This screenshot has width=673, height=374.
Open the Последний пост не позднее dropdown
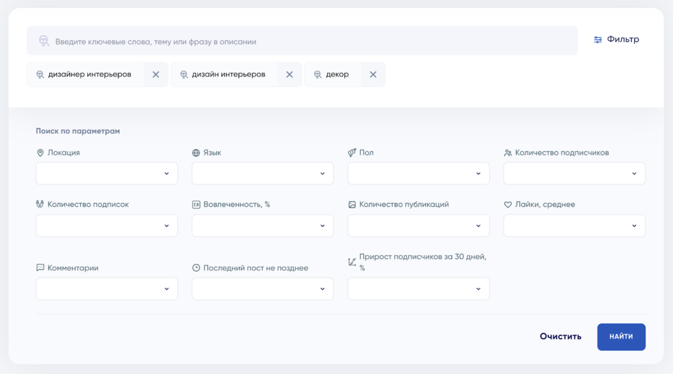(263, 289)
